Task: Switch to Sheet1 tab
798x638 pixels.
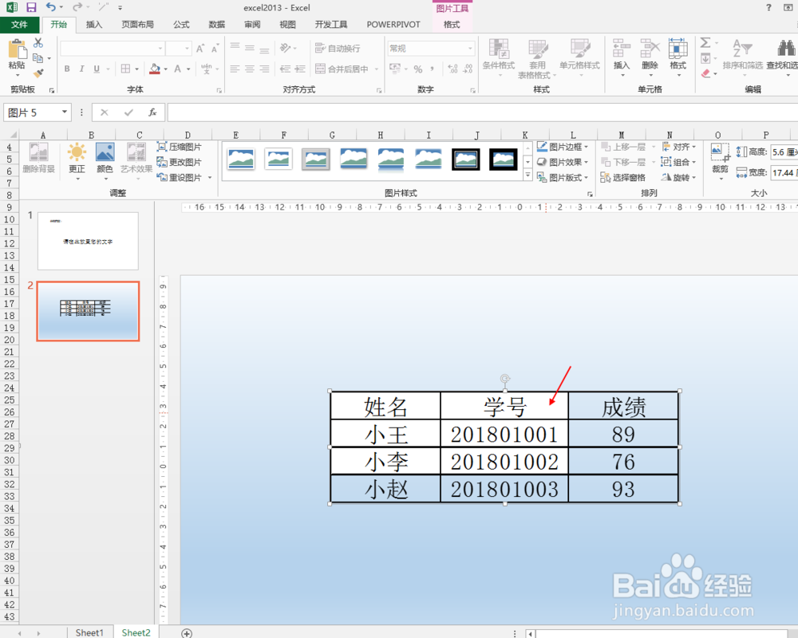Action: point(89,632)
